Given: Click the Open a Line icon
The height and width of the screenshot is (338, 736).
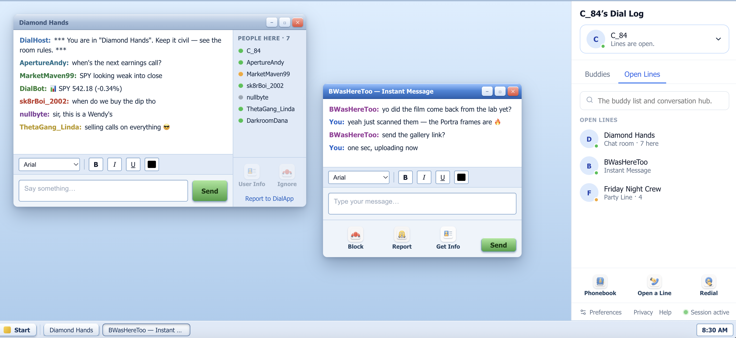Looking at the screenshot, I should [654, 281].
